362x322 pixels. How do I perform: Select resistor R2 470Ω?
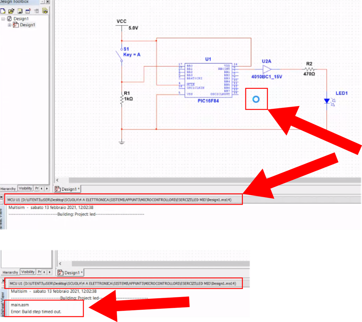[309, 69]
